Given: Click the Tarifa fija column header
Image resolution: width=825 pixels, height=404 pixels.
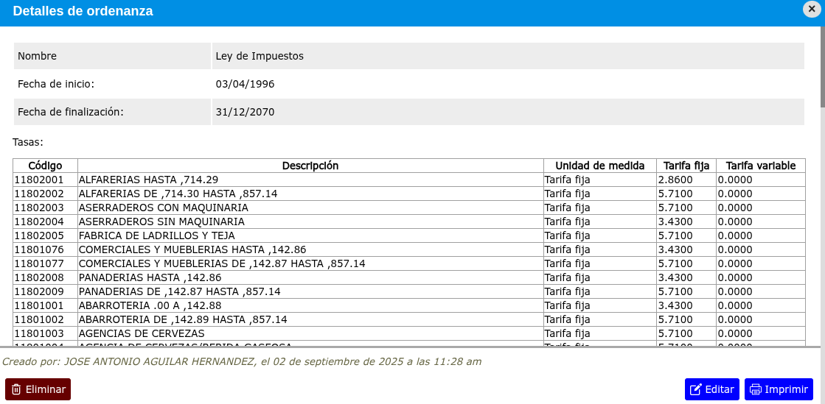Looking at the screenshot, I should coord(686,166).
